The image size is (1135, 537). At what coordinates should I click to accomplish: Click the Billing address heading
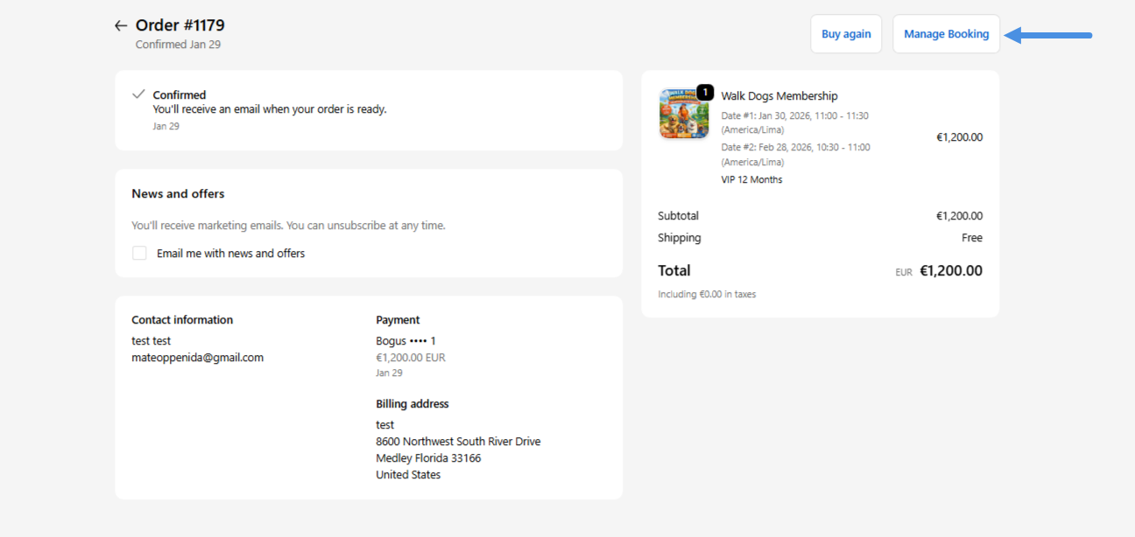[x=412, y=404]
